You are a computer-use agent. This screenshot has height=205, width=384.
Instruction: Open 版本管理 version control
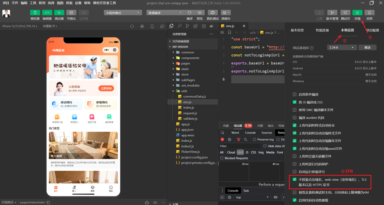pyautogui.click(x=332, y=13)
